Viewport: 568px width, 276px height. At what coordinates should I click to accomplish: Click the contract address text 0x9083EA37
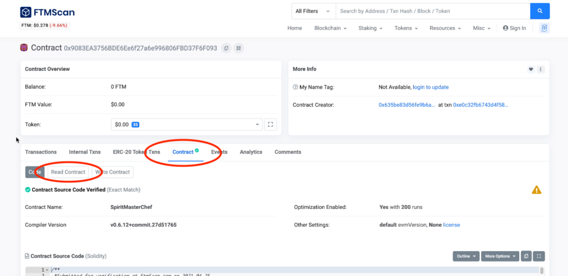[140, 48]
